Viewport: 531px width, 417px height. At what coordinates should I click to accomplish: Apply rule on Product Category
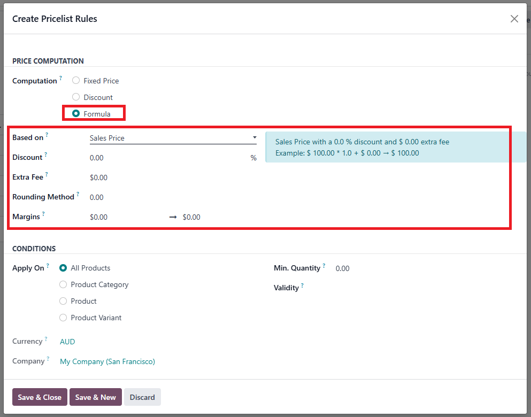[63, 284]
